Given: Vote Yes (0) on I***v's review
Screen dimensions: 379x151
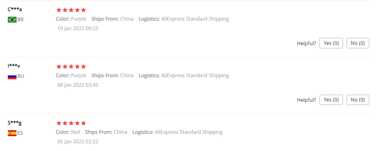Looking at the screenshot, I should 331,100.
